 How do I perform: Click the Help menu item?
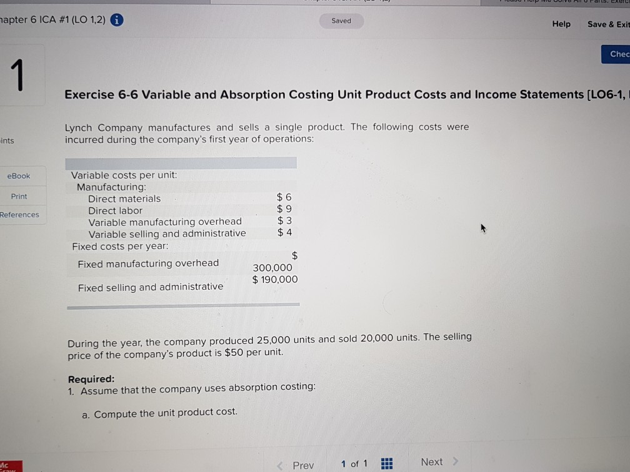(x=561, y=24)
